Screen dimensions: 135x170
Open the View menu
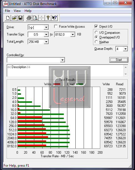click(17, 11)
